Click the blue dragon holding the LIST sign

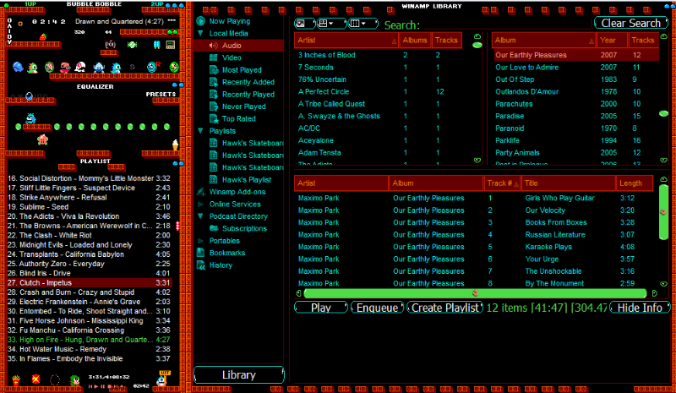point(163,379)
